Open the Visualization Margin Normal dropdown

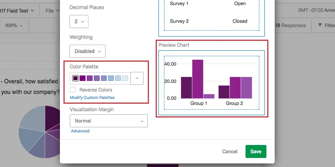coord(108,121)
